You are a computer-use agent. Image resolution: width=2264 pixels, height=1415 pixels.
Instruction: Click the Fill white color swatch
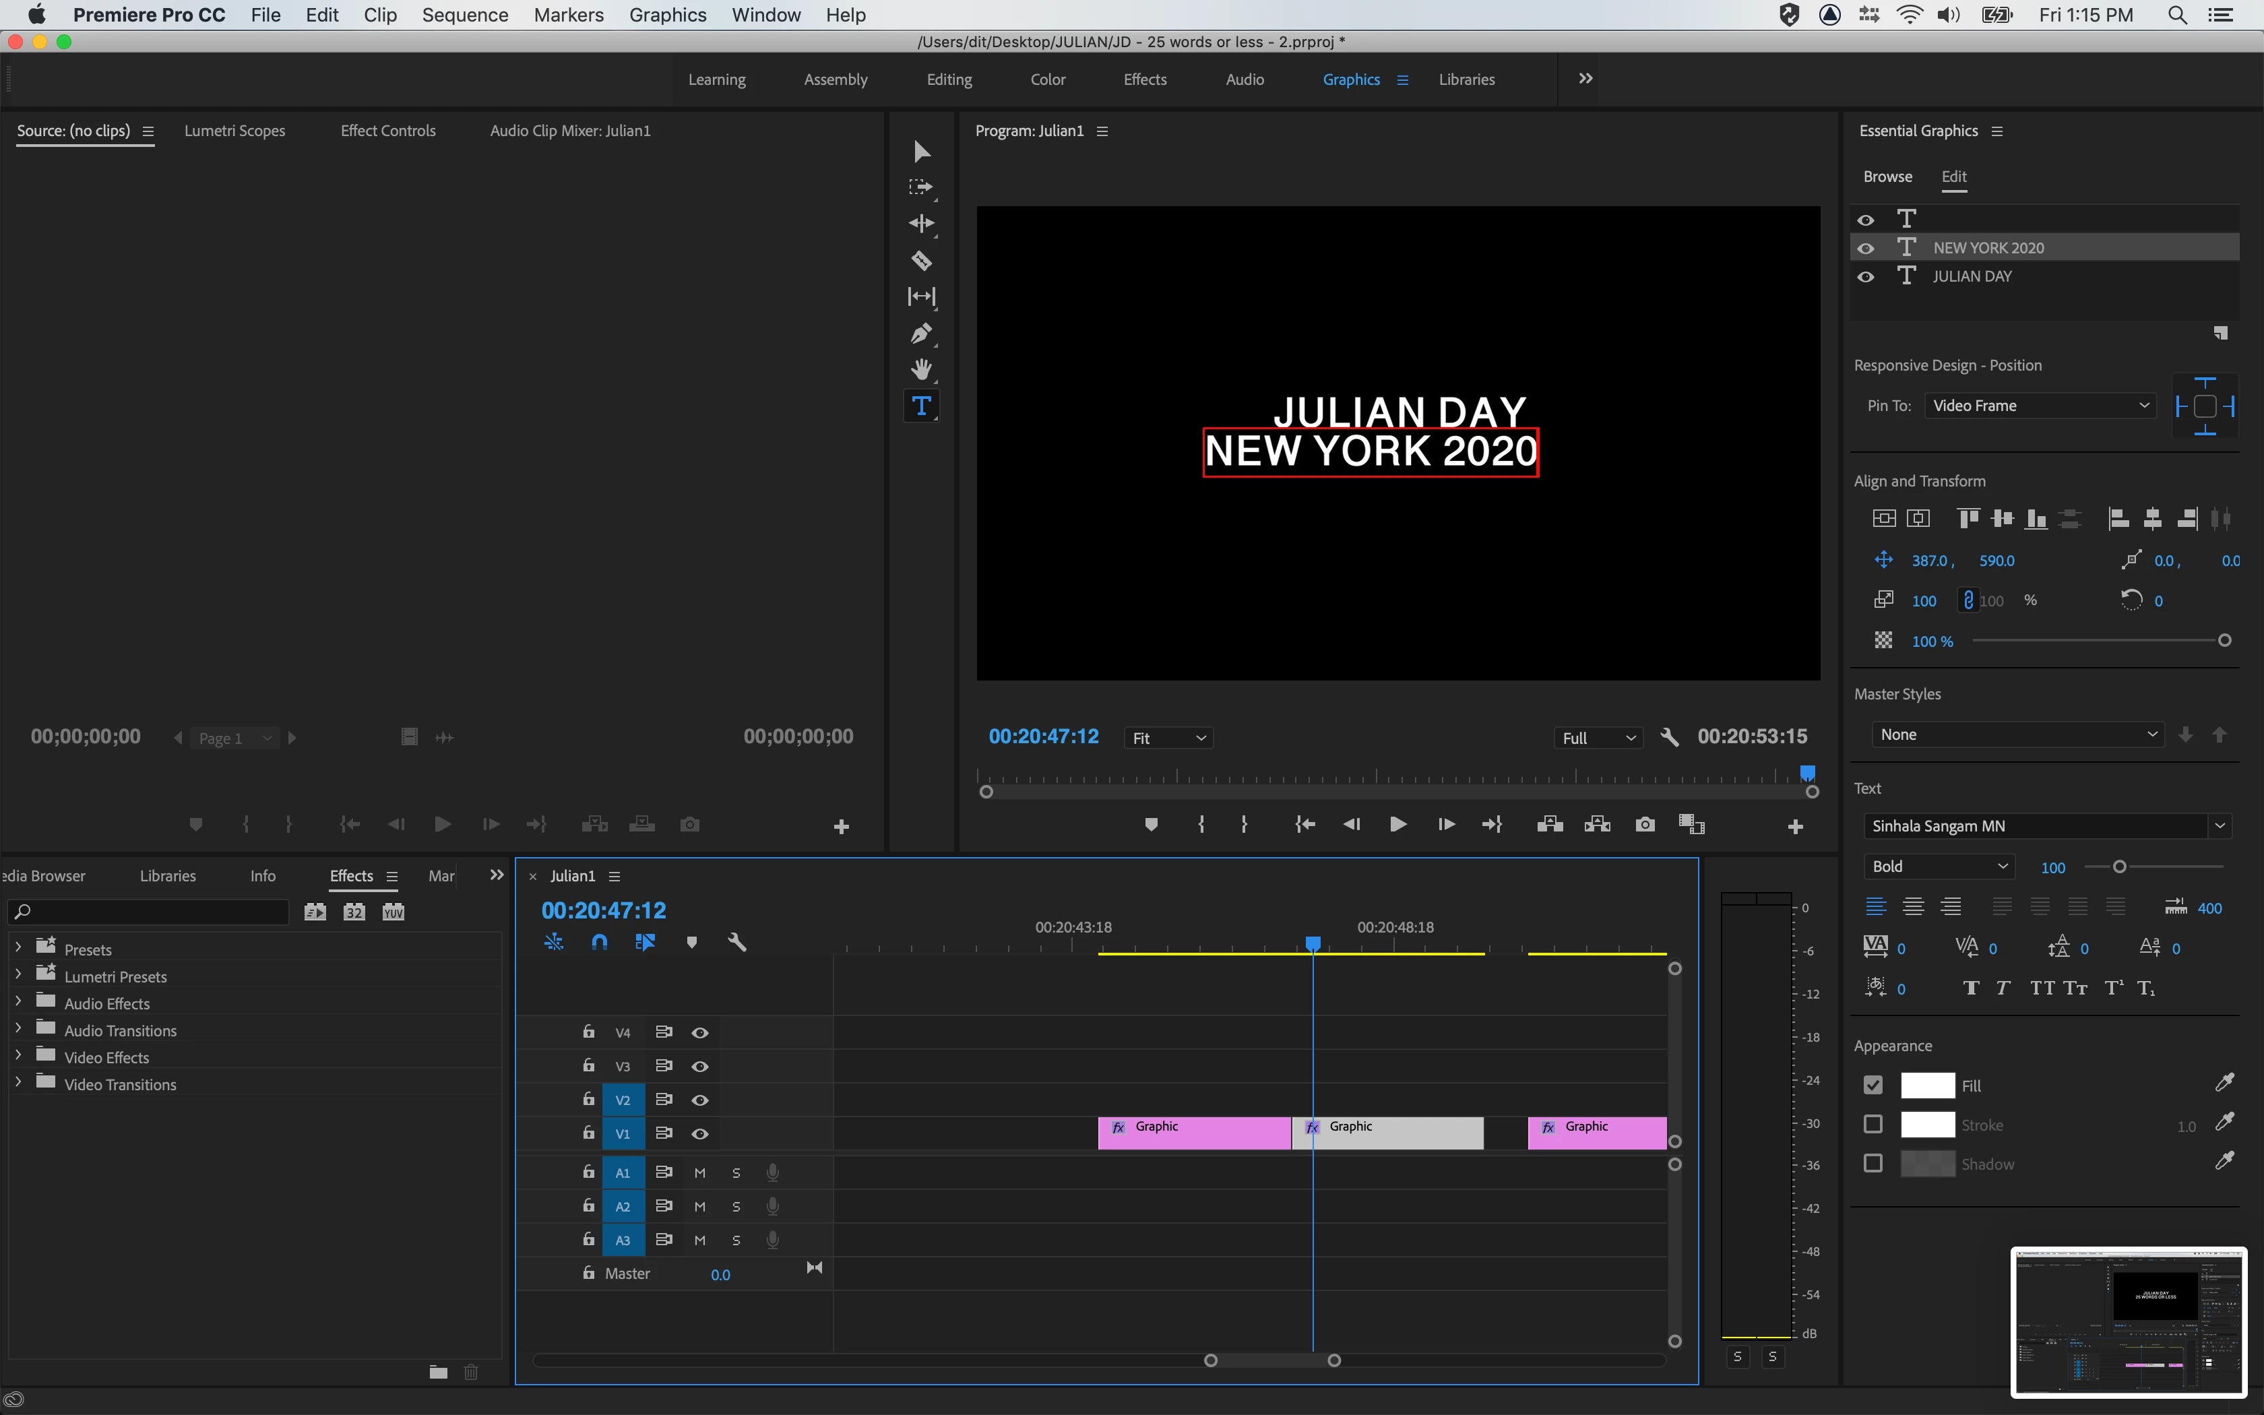(x=1927, y=1086)
